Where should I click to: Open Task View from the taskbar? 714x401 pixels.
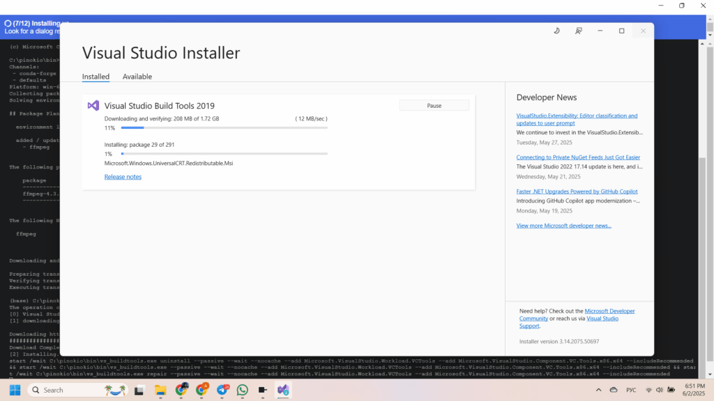139,390
